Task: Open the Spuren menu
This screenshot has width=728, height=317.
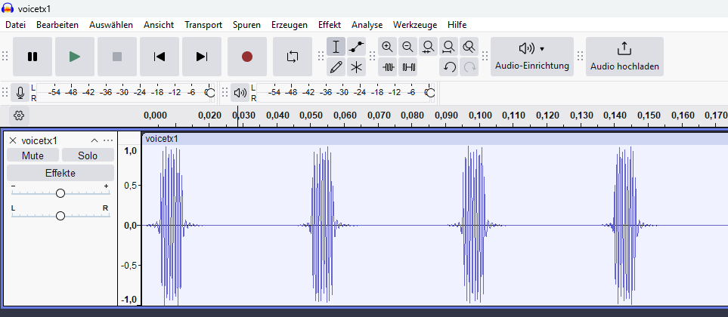Action: click(246, 25)
